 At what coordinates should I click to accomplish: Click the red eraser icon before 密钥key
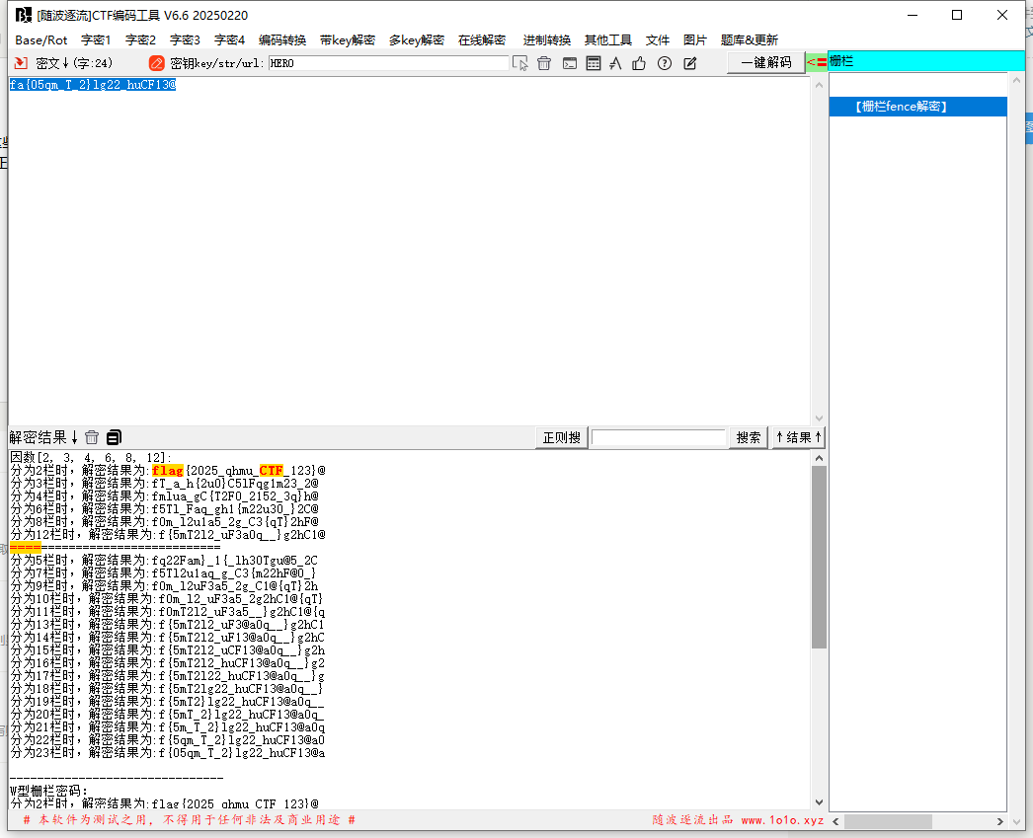(156, 63)
